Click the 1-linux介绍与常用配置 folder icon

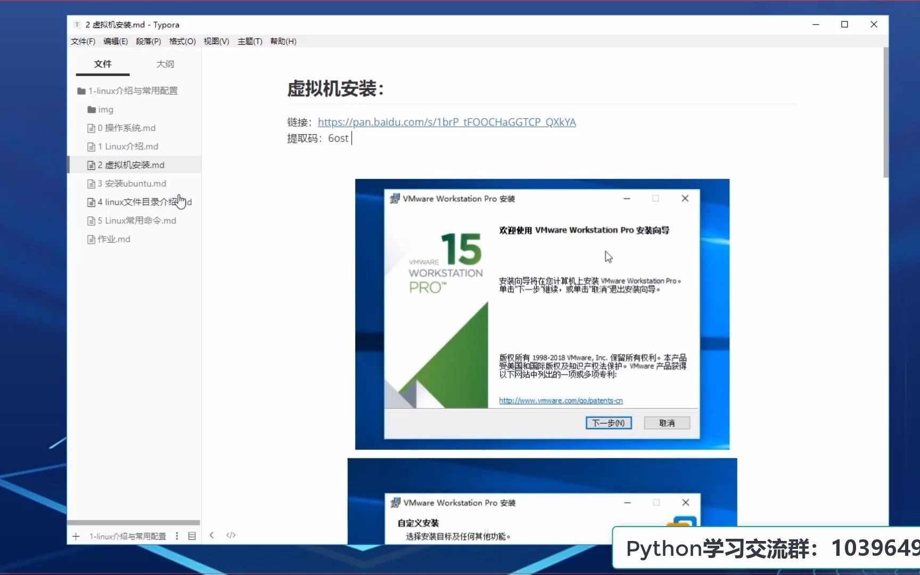coord(81,91)
